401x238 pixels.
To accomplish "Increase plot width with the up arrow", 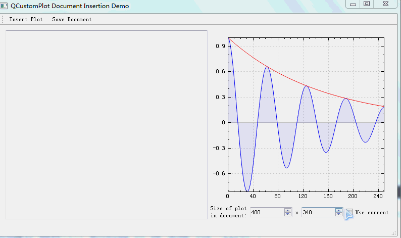I will coord(288,210).
